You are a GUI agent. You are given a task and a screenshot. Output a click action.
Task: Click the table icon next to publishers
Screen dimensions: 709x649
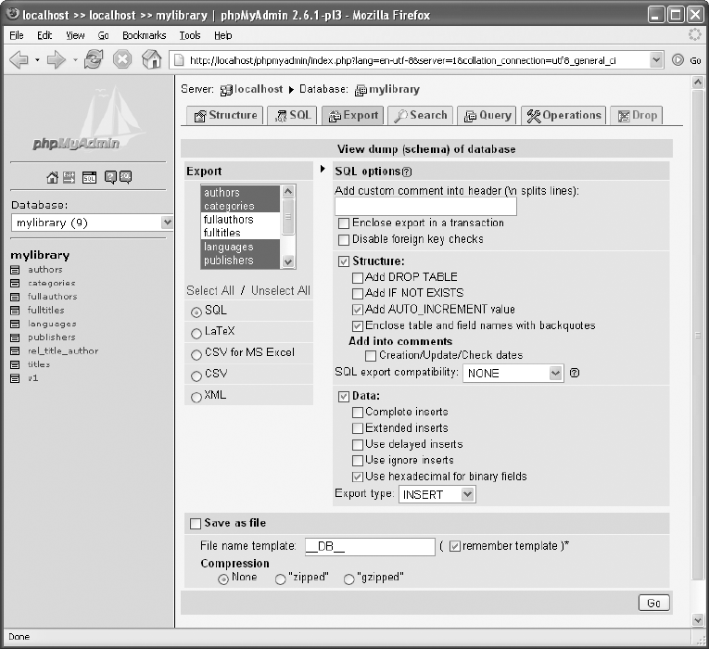click(x=15, y=337)
